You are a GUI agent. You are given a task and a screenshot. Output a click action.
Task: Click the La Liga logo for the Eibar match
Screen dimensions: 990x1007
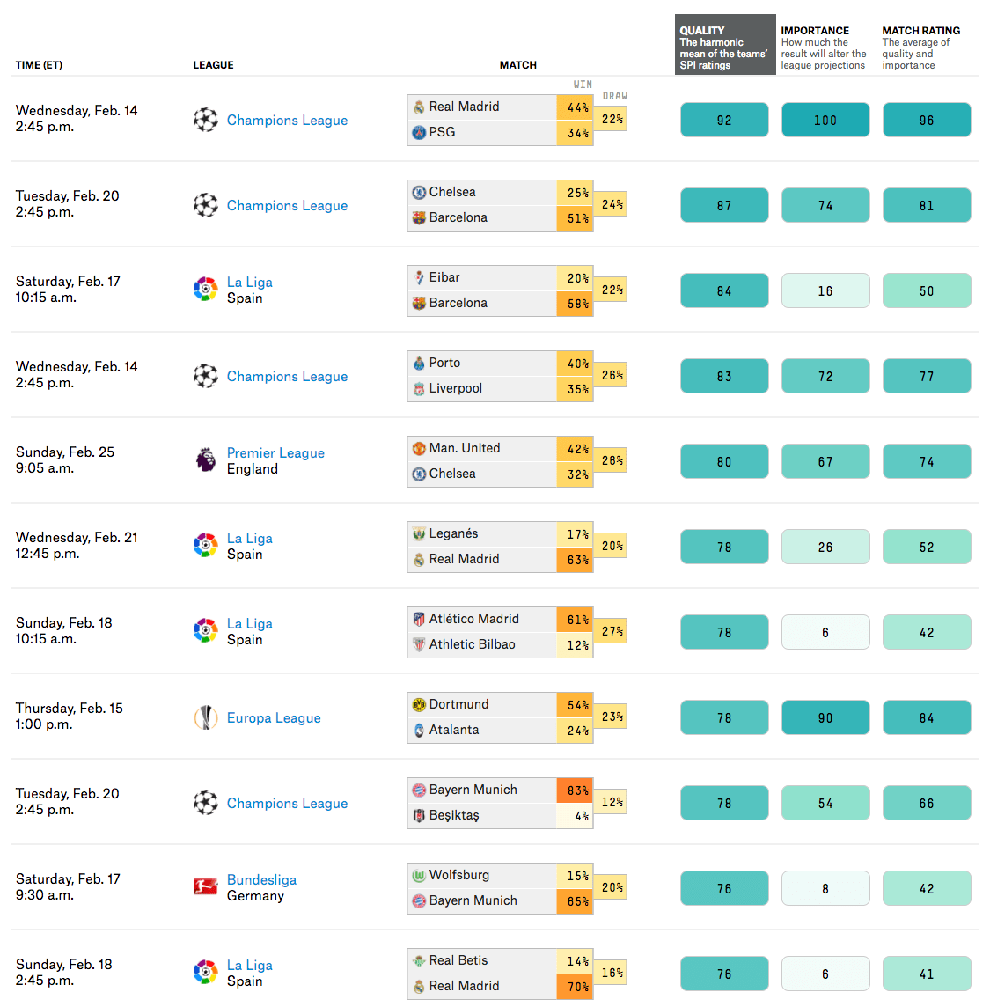click(x=206, y=289)
